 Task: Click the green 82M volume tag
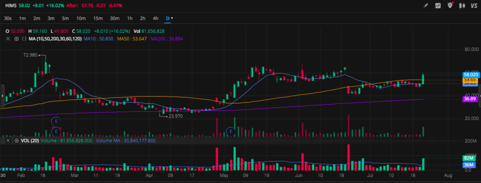[x=470, y=158]
